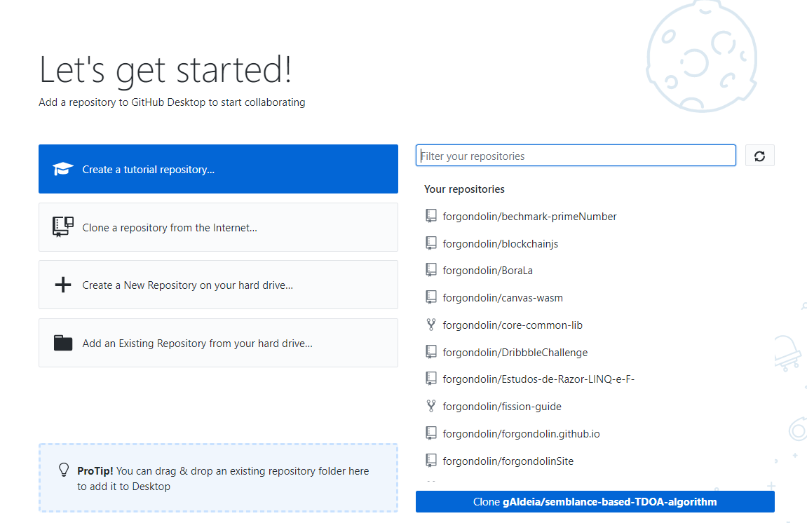Screen dimensions: 807x523
Task: Select forgondolin/core-common-lib repository
Action: click(x=595, y=325)
